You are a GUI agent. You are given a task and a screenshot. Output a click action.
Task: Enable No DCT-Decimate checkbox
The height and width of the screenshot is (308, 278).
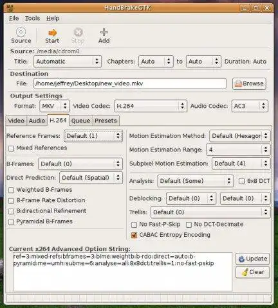[189, 225]
